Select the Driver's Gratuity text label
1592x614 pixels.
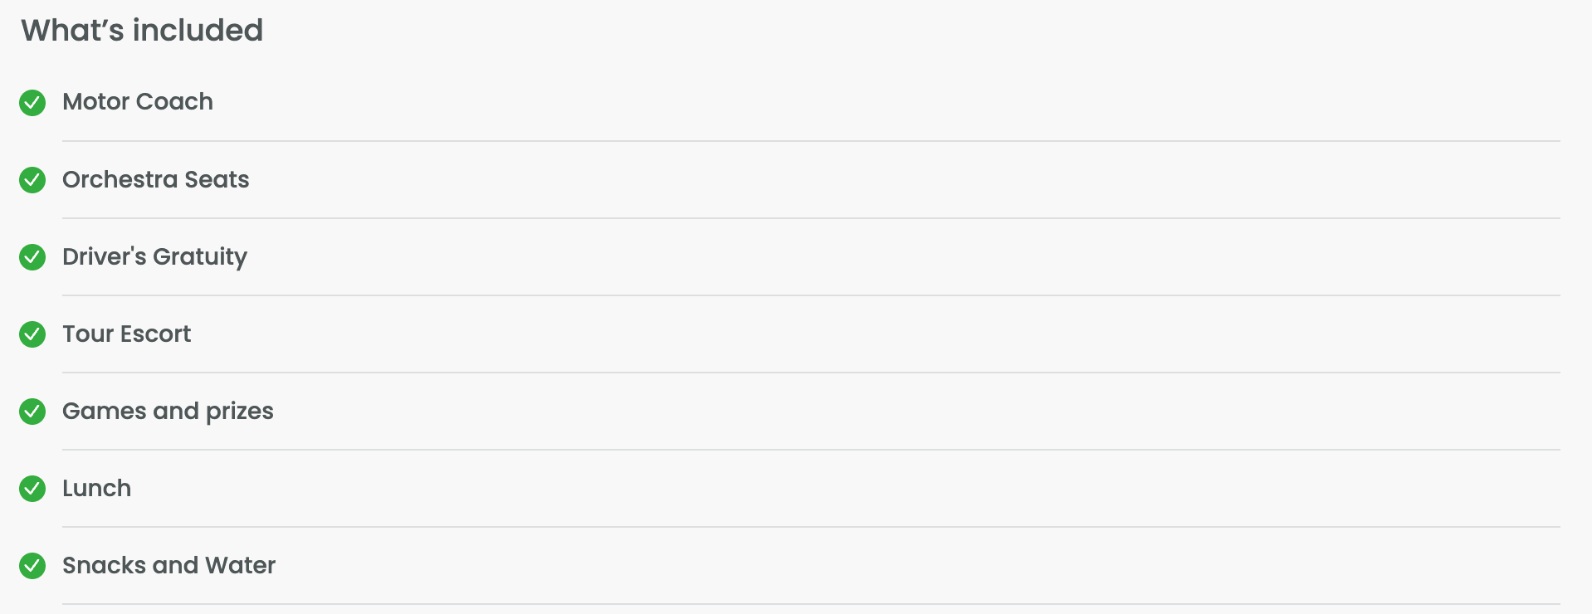pyautogui.click(x=154, y=257)
